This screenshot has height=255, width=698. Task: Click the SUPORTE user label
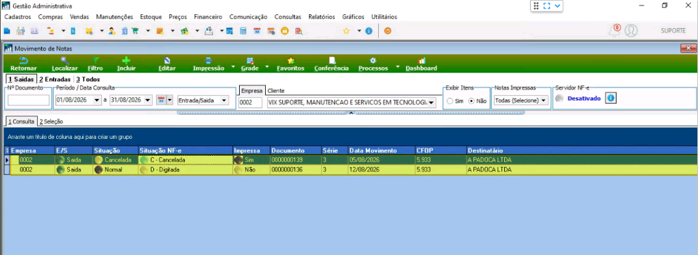click(673, 31)
